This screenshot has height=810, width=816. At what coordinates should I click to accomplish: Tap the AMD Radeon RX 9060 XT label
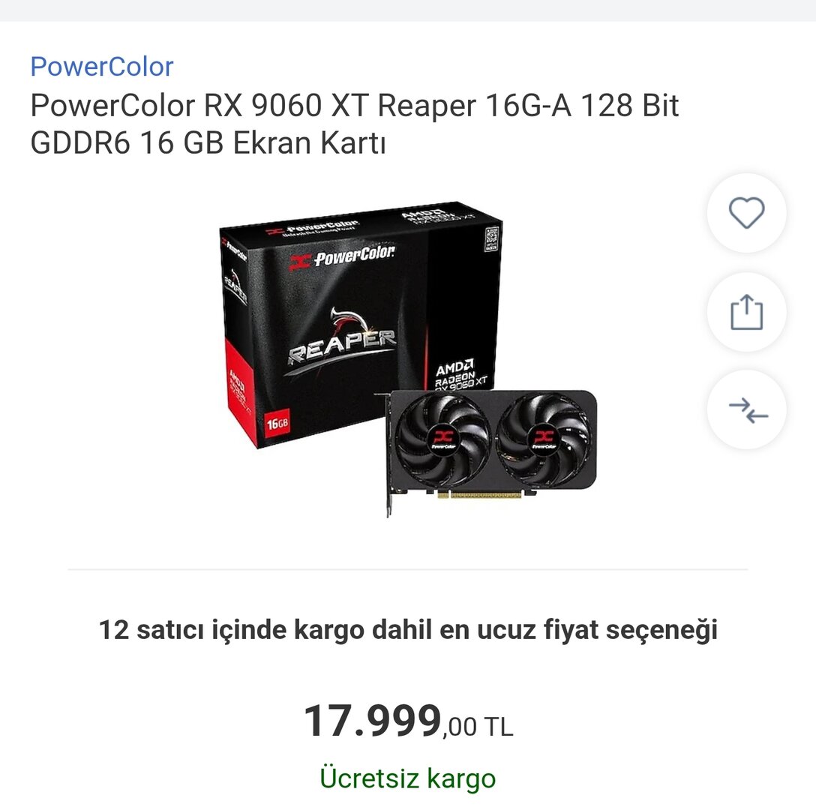tap(460, 374)
